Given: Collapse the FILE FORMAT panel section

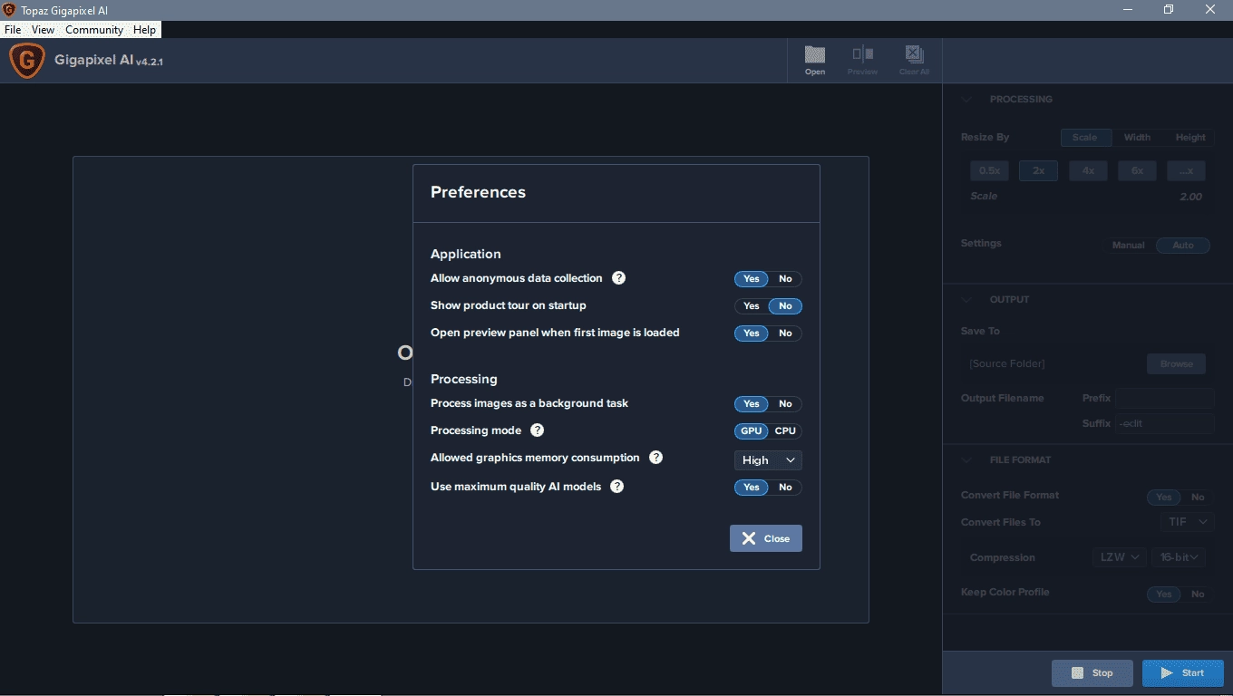Looking at the screenshot, I should click(x=966, y=460).
